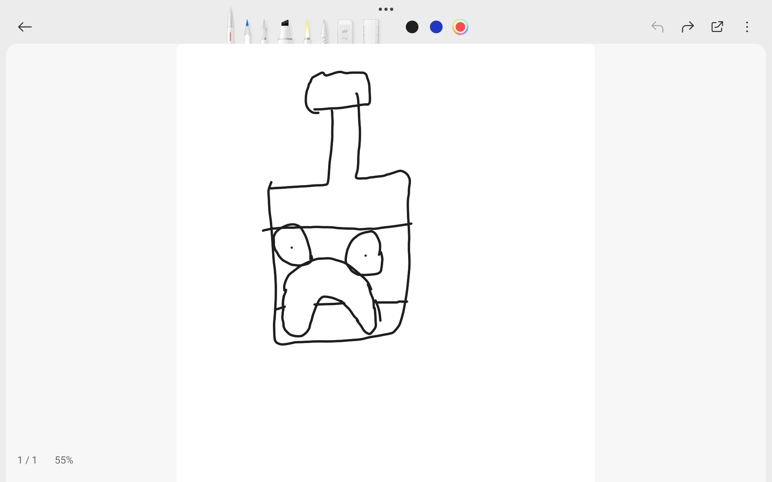Image resolution: width=772 pixels, height=482 pixels.
Task: Expand the toolbar three-dot handle
Action: (x=386, y=9)
